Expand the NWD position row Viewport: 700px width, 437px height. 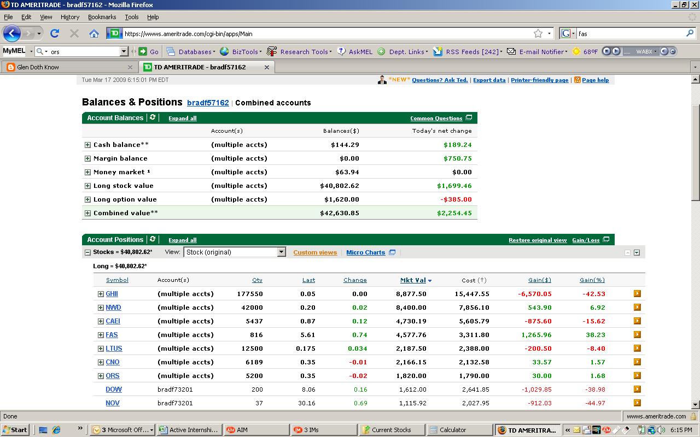(x=101, y=308)
